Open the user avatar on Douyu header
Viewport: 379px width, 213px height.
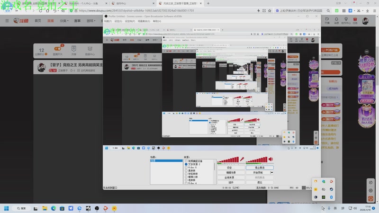point(365,21)
